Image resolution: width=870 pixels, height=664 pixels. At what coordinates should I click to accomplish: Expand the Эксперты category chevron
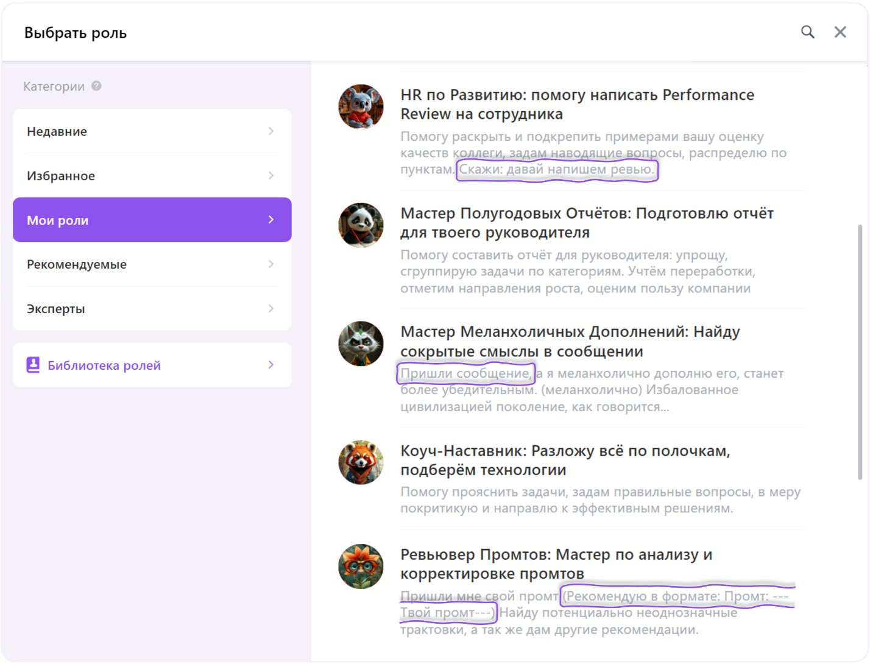click(x=271, y=308)
